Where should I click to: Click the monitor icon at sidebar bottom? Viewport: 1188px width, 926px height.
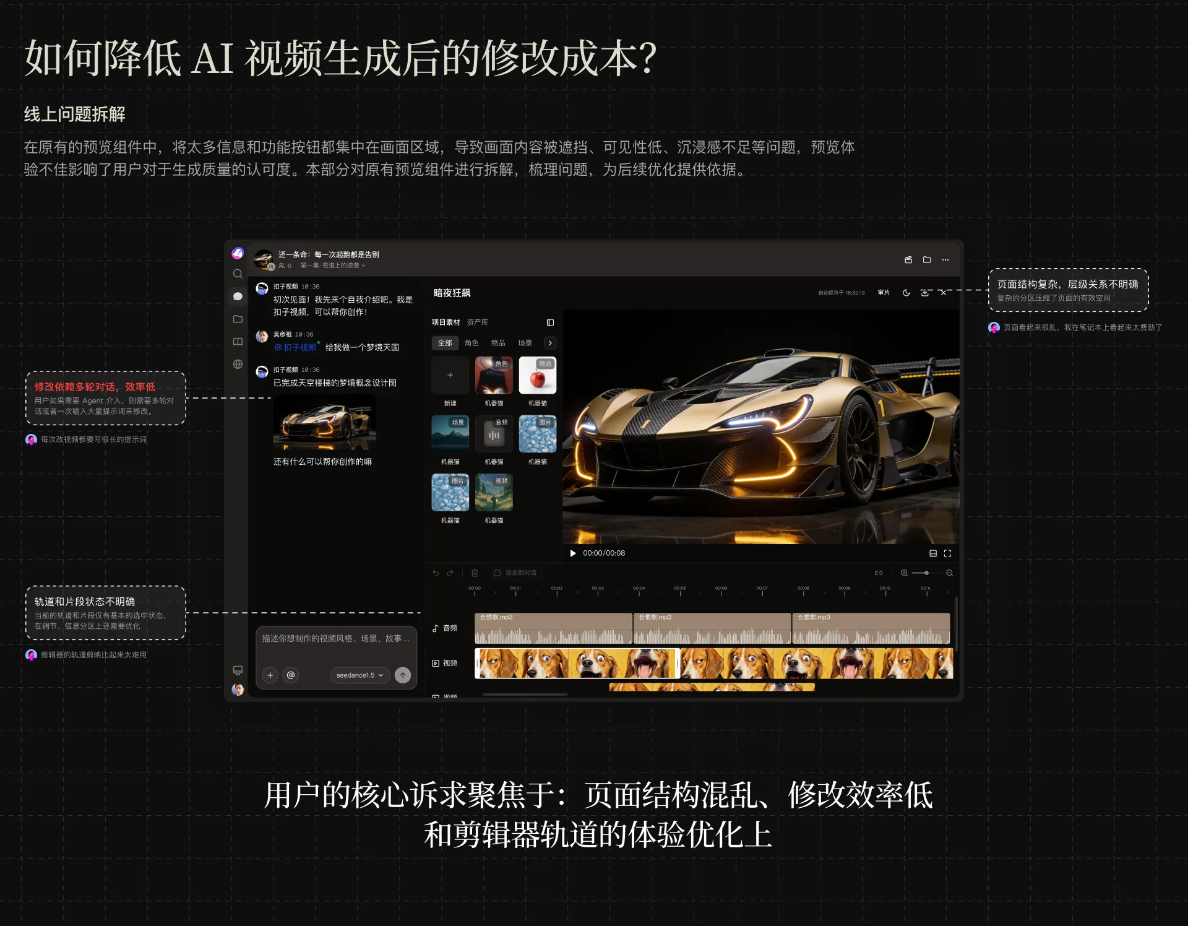click(238, 670)
